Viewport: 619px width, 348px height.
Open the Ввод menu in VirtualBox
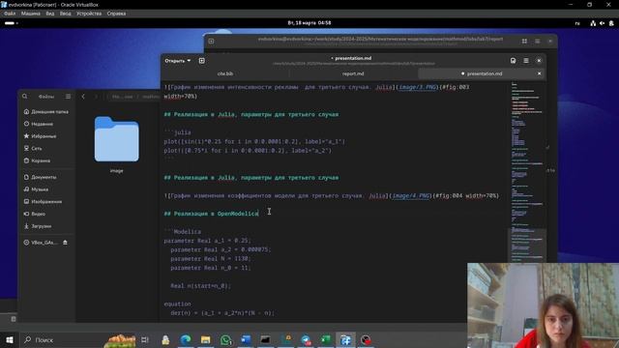click(x=65, y=14)
